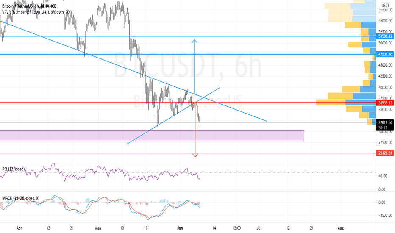The image size is (395, 233).
Task: Select the 47501.46 blue price label
Action: pyautogui.click(x=385, y=54)
